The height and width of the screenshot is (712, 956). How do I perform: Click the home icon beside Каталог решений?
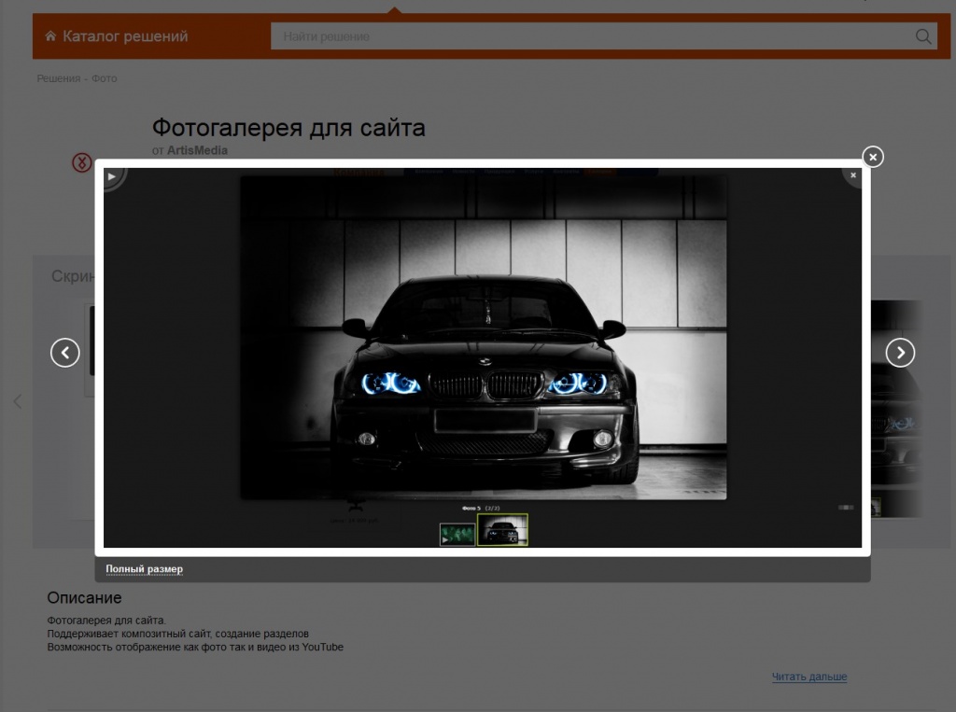(50, 36)
